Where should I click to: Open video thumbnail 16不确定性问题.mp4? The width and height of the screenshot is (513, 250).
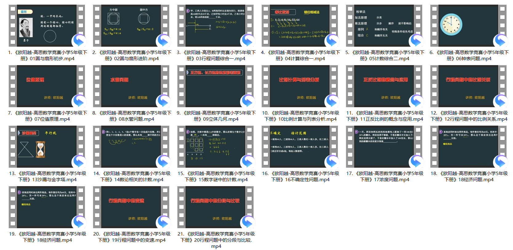(300, 146)
